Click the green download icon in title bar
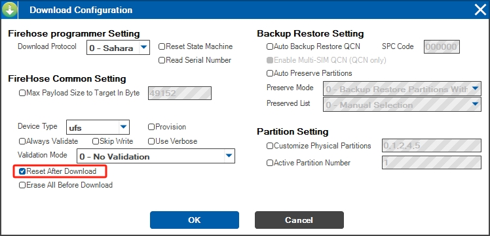The height and width of the screenshot is (236, 490). (x=9, y=10)
